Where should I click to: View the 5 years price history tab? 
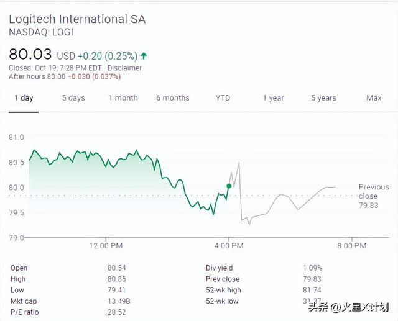(x=323, y=98)
